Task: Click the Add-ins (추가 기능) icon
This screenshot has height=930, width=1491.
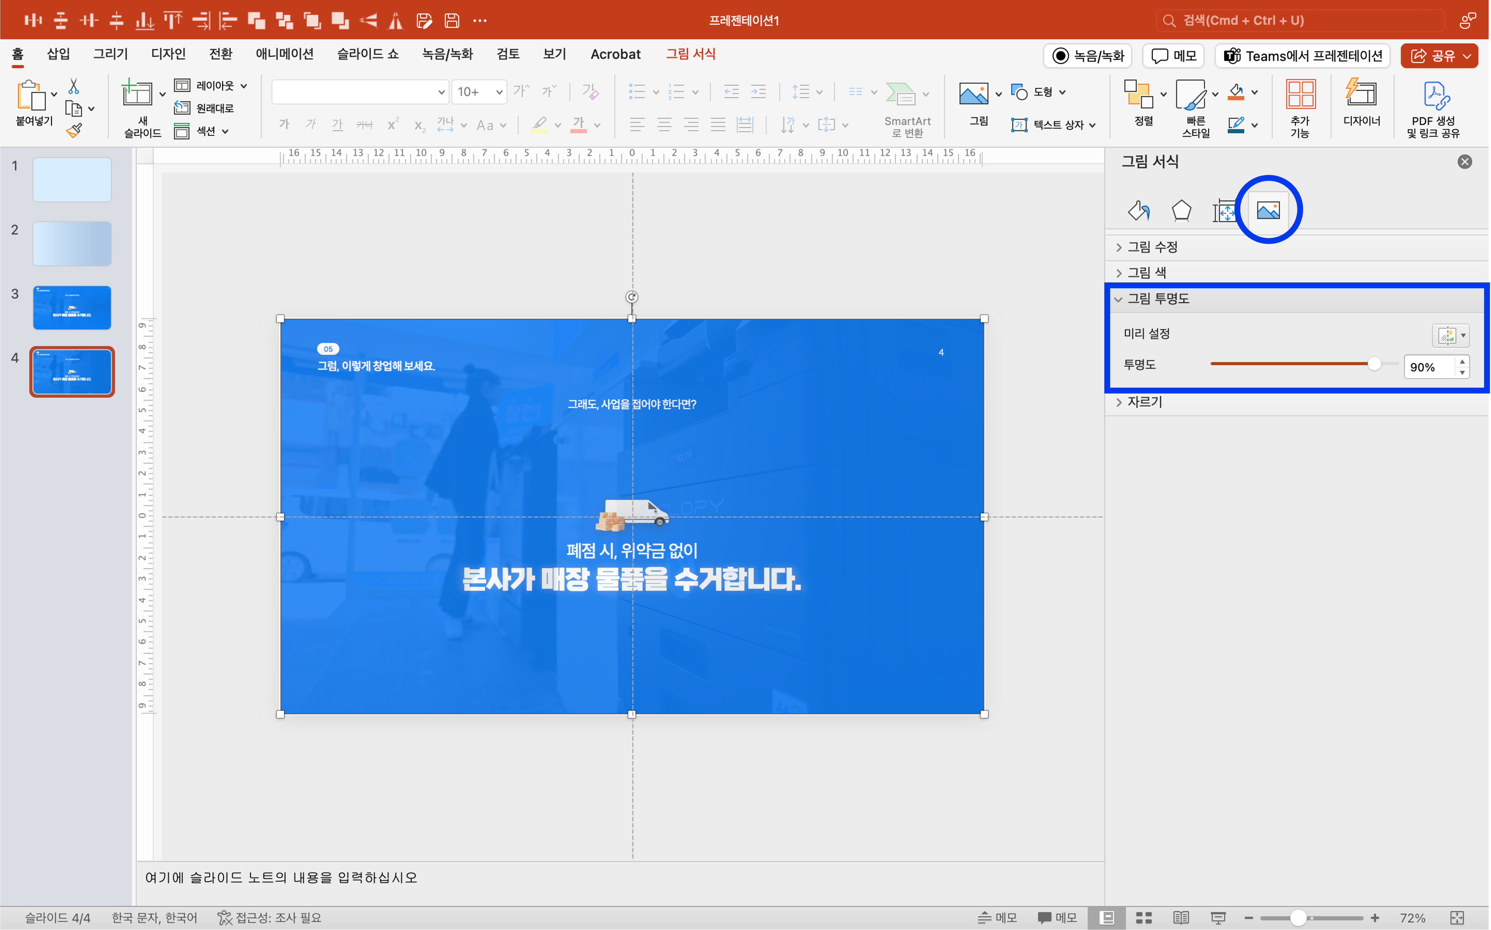Action: [1301, 94]
